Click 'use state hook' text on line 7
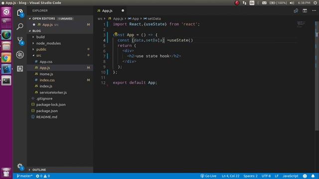This screenshot has height=179, width=319. pyautogui.click(x=153, y=56)
